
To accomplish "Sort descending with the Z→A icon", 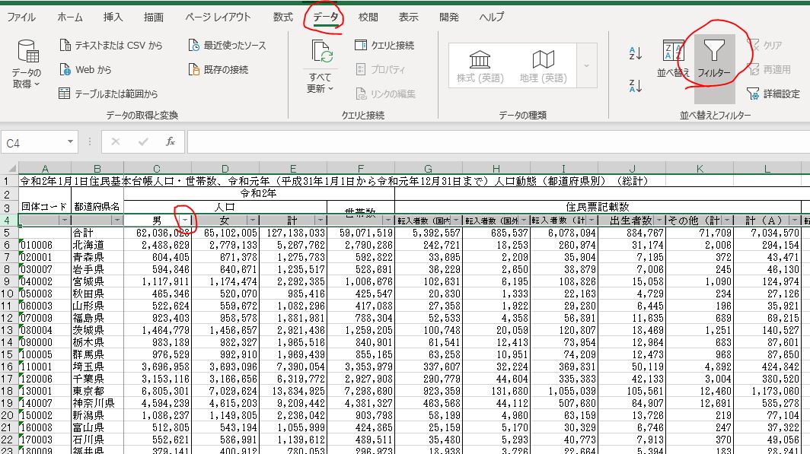I will click(x=636, y=85).
